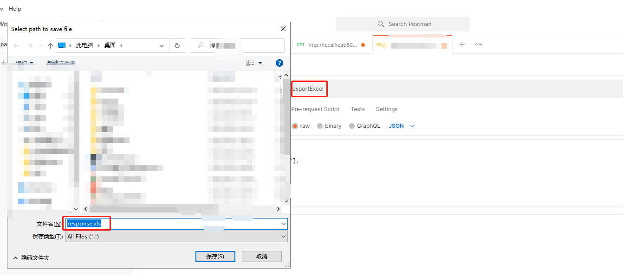
Task: Click the Search Postman box
Action: click(402, 24)
